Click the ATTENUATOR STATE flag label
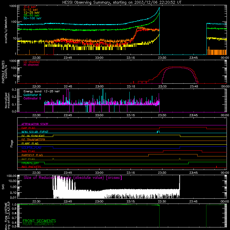The height and width of the screenshot is (230, 230). (35, 124)
